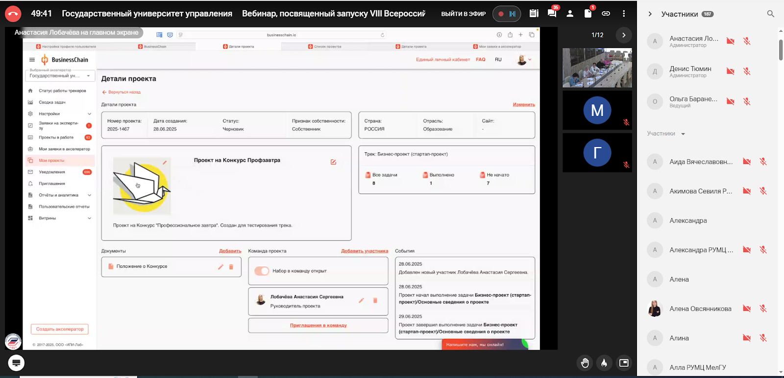
Task: Click the copy link icon in top bar
Action: (606, 14)
